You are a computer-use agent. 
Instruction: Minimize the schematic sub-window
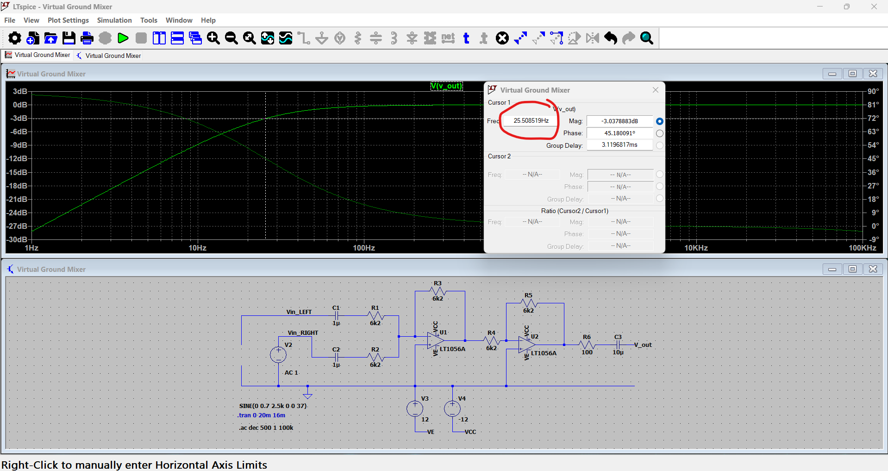coord(832,269)
